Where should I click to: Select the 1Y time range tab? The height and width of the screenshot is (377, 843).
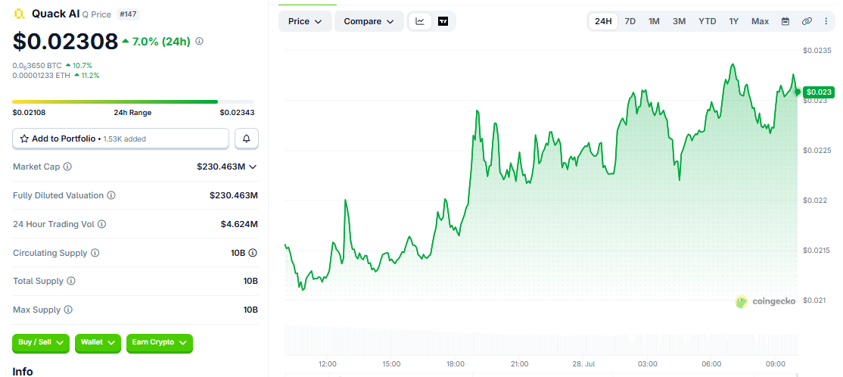coord(734,21)
